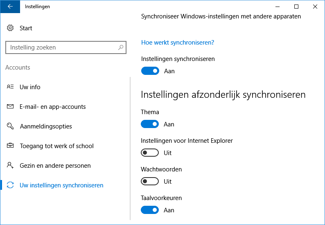Enable the Wachtwoorden sync toggle
Viewport: 325px width, 225px height.
coord(150,182)
